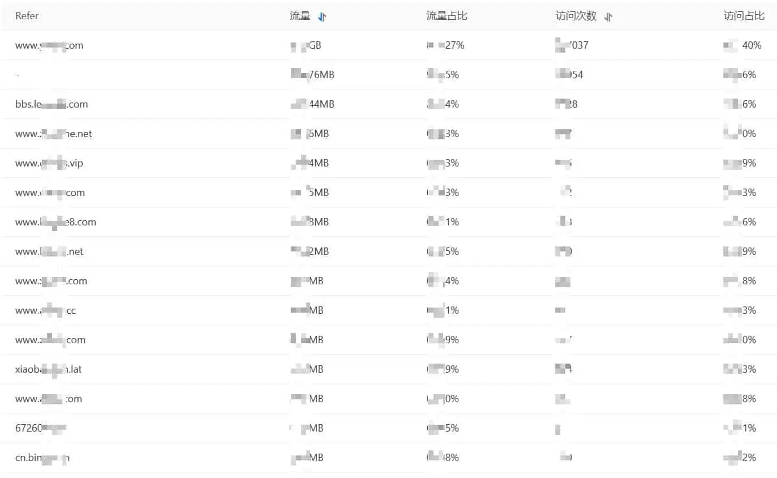The image size is (777, 478).
Task: Click the 44MB traffic cell
Action: coord(312,104)
